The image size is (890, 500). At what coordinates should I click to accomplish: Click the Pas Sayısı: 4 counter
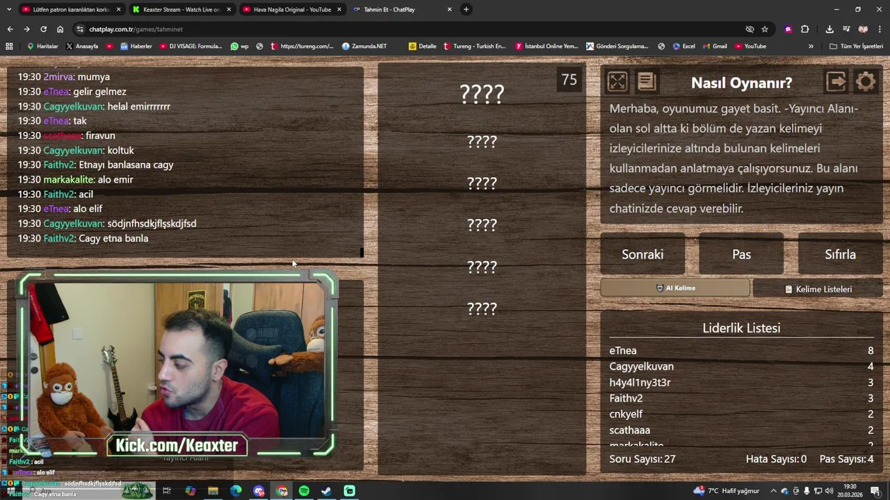(846, 459)
